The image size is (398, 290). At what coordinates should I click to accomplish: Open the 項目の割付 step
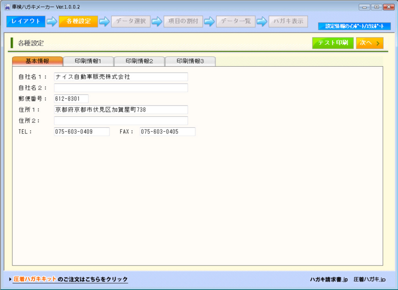click(x=183, y=21)
